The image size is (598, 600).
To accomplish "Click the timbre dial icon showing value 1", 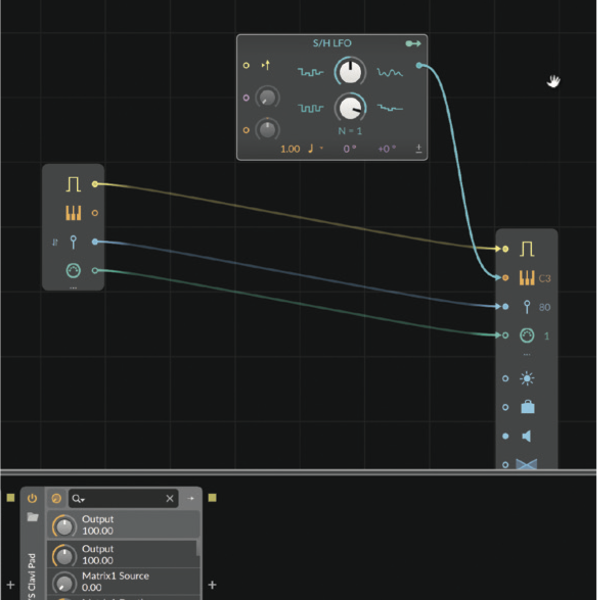I will tap(526, 336).
